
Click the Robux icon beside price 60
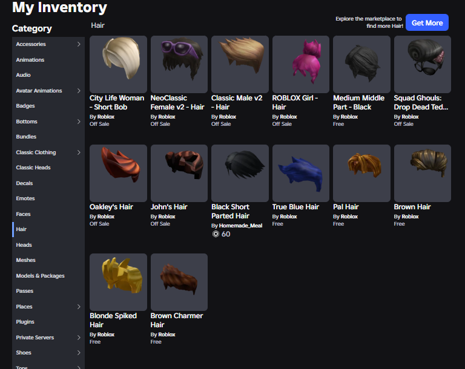point(216,234)
